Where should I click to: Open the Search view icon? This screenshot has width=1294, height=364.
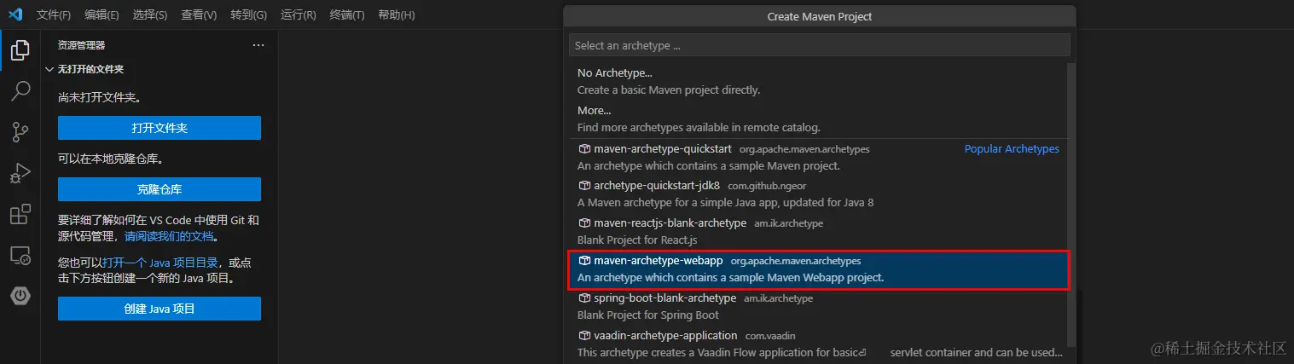coord(20,91)
